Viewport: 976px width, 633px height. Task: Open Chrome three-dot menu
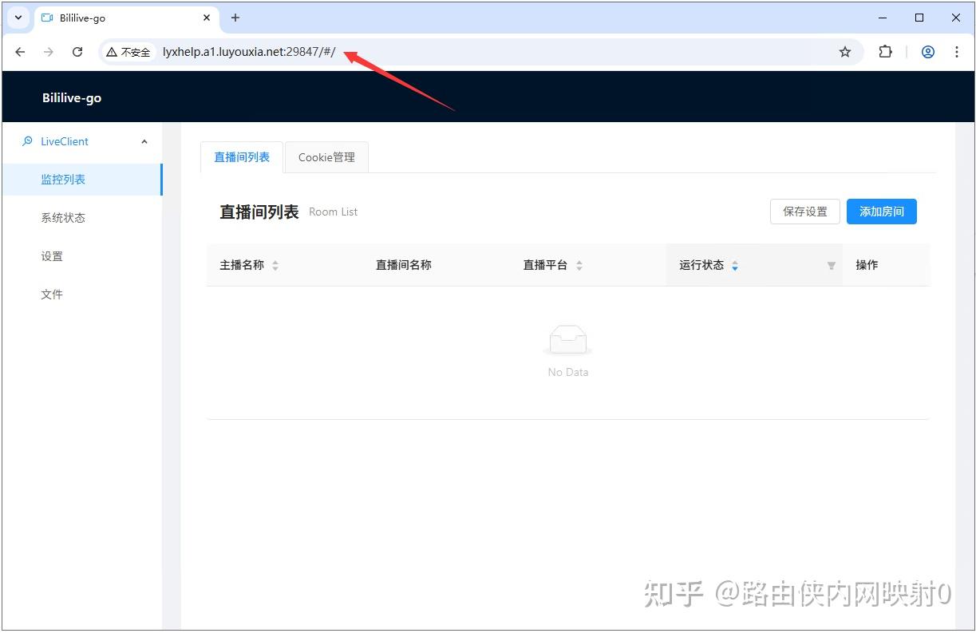(x=956, y=52)
